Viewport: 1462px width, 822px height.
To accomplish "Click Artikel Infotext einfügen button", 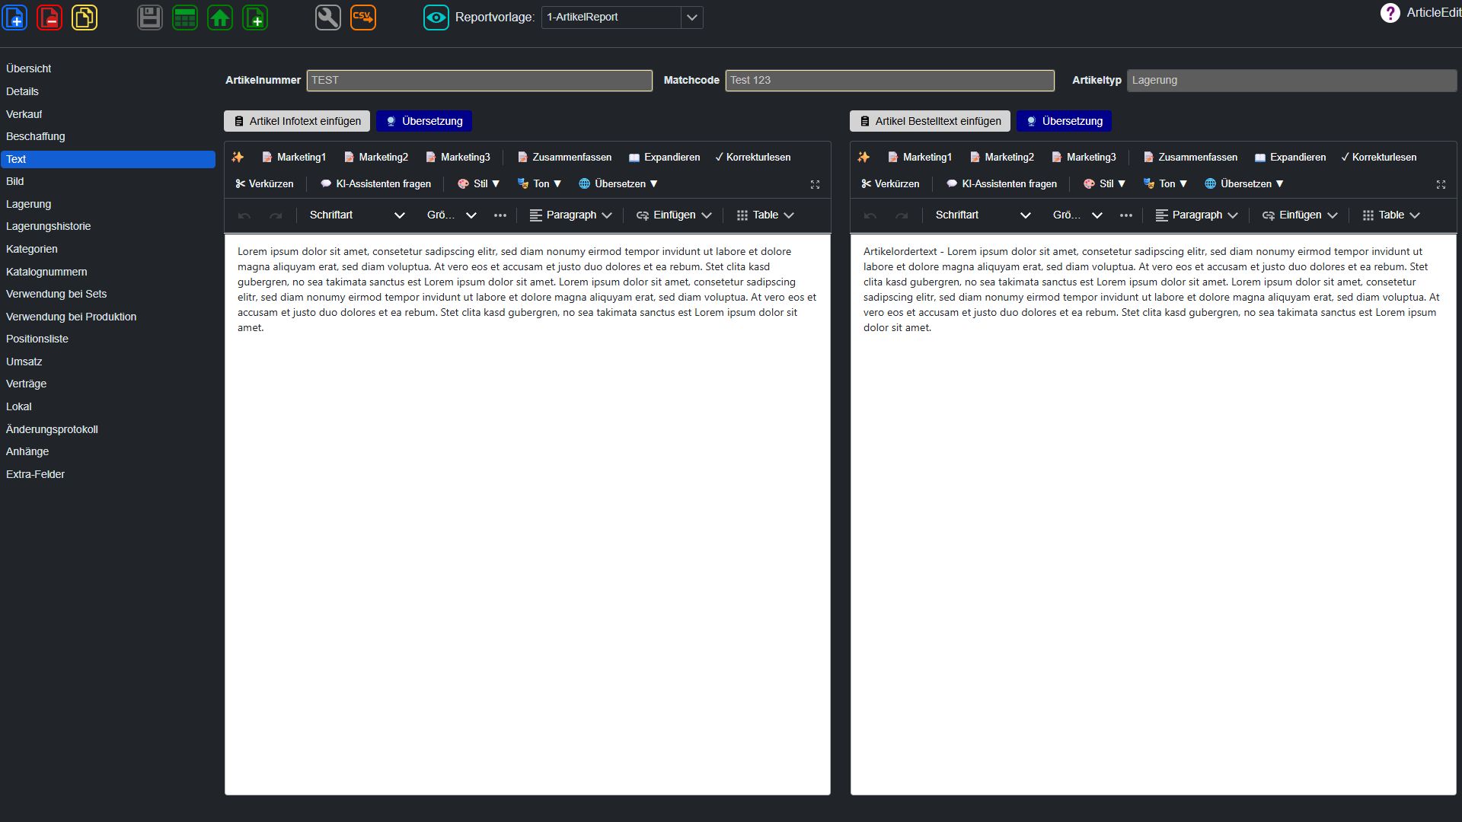I will click(297, 121).
